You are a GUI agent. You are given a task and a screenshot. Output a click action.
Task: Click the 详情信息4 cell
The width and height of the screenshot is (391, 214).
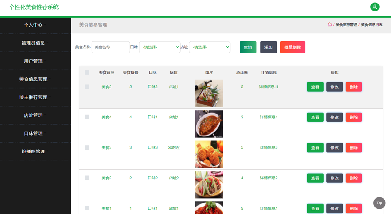pos(269,117)
